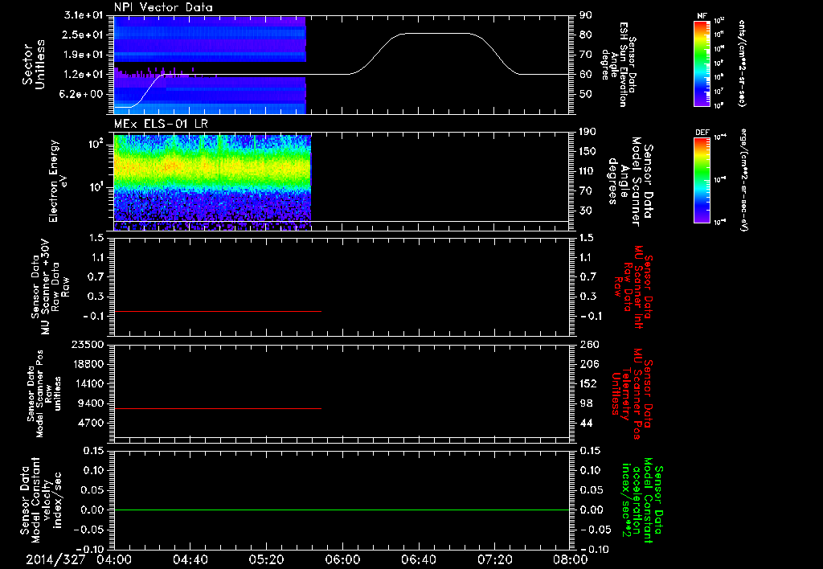Click the 05:20 time axis label
Image resolution: width=823 pixels, height=569 pixels.
point(266,559)
